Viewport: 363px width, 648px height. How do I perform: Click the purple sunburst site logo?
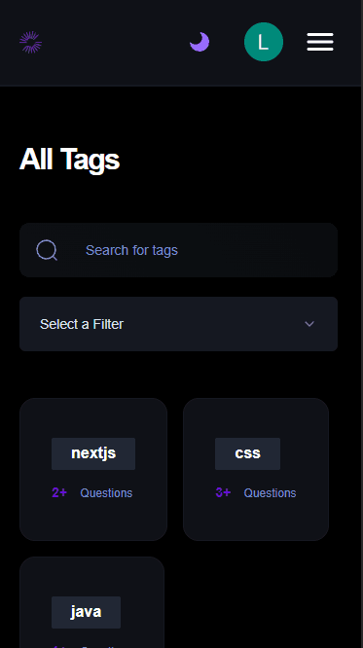(x=30, y=42)
